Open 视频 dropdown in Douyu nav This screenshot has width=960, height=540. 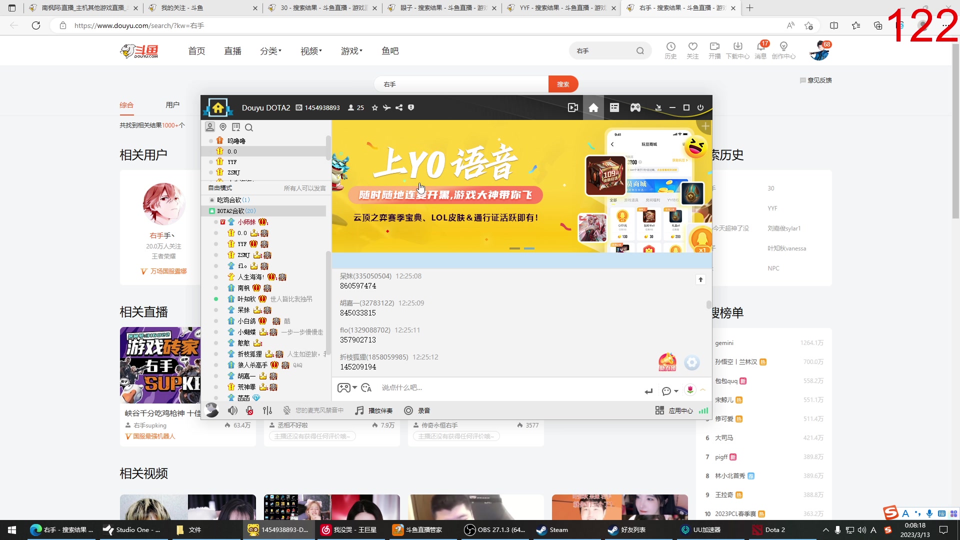tap(311, 51)
